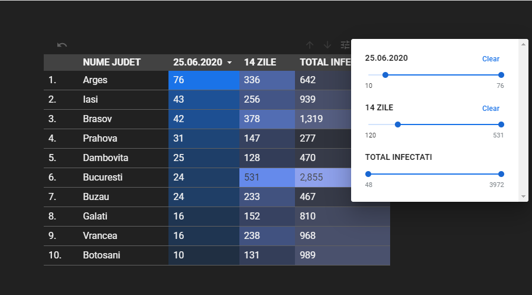The height and width of the screenshot is (295, 532).
Task: Select the Galati row name
Action: 95,216
